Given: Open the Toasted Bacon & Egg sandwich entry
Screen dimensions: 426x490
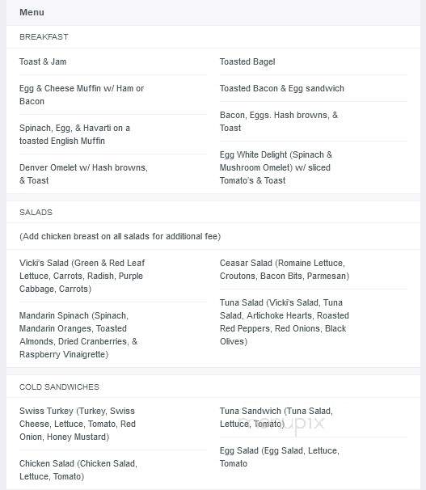Looking at the screenshot, I should [281, 88].
